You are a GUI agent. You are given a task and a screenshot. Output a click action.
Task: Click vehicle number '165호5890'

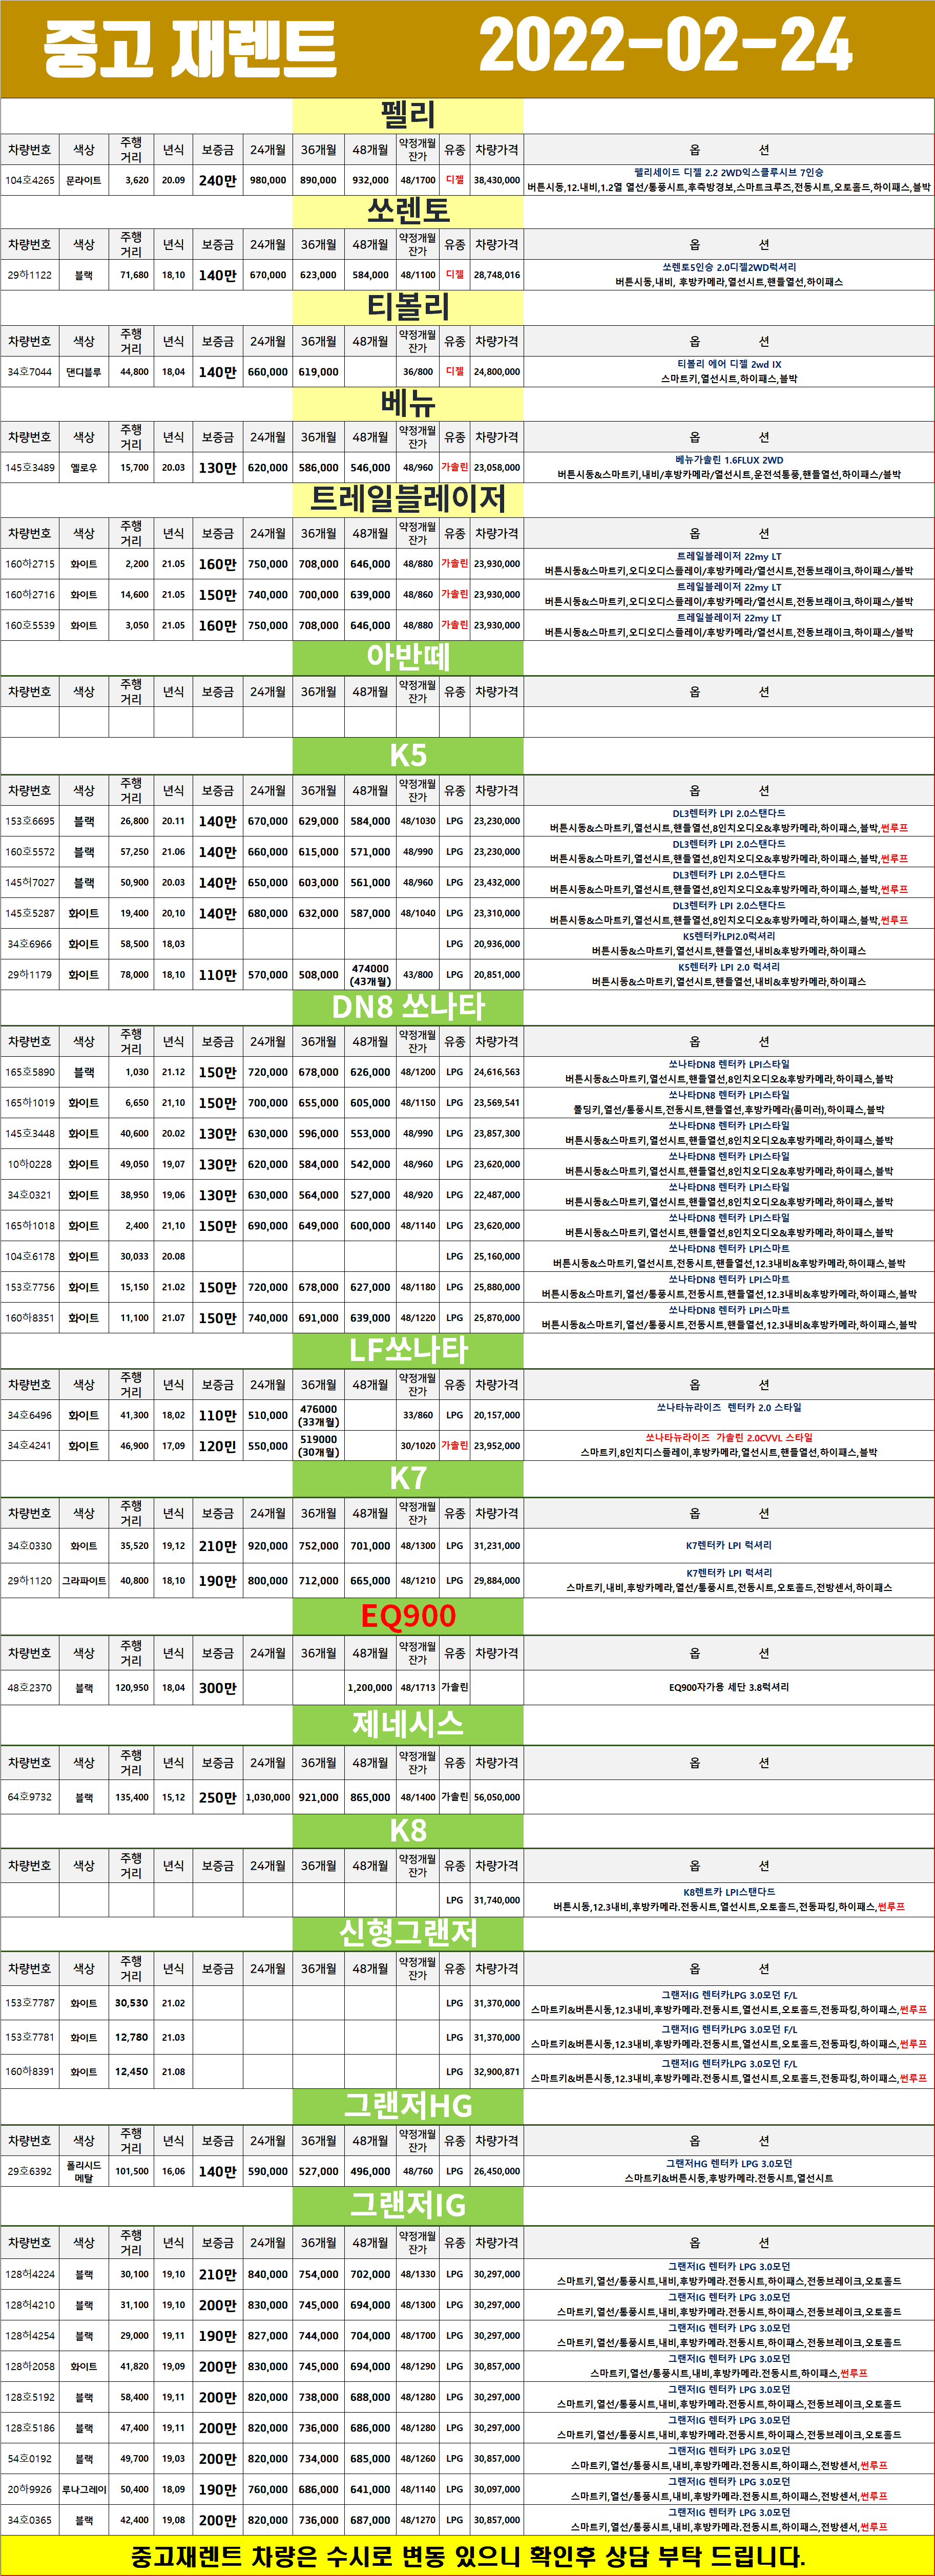30,1072
